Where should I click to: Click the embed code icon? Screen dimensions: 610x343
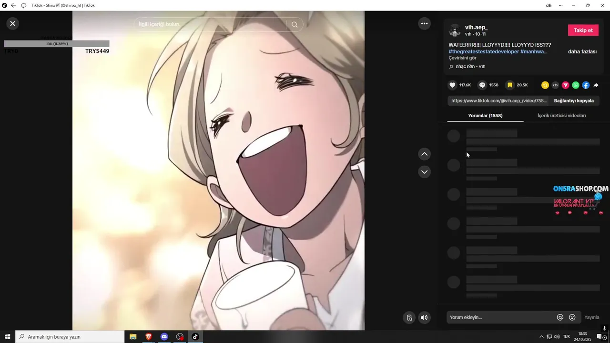(555, 85)
